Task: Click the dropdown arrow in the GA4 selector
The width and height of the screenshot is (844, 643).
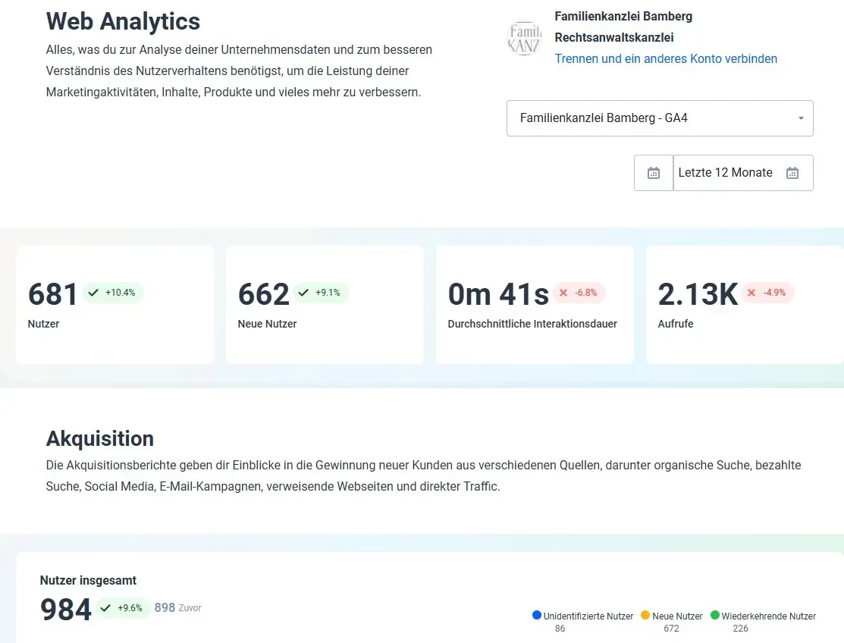Action: tap(801, 118)
